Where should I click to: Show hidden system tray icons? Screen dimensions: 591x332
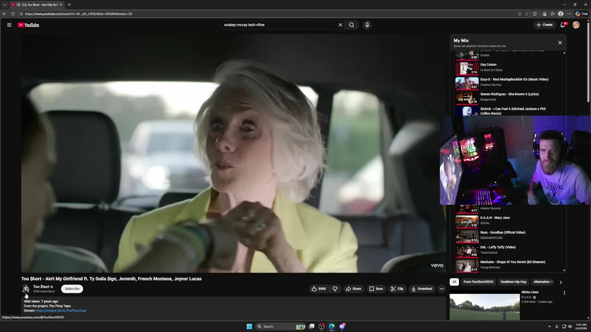[549, 326]
